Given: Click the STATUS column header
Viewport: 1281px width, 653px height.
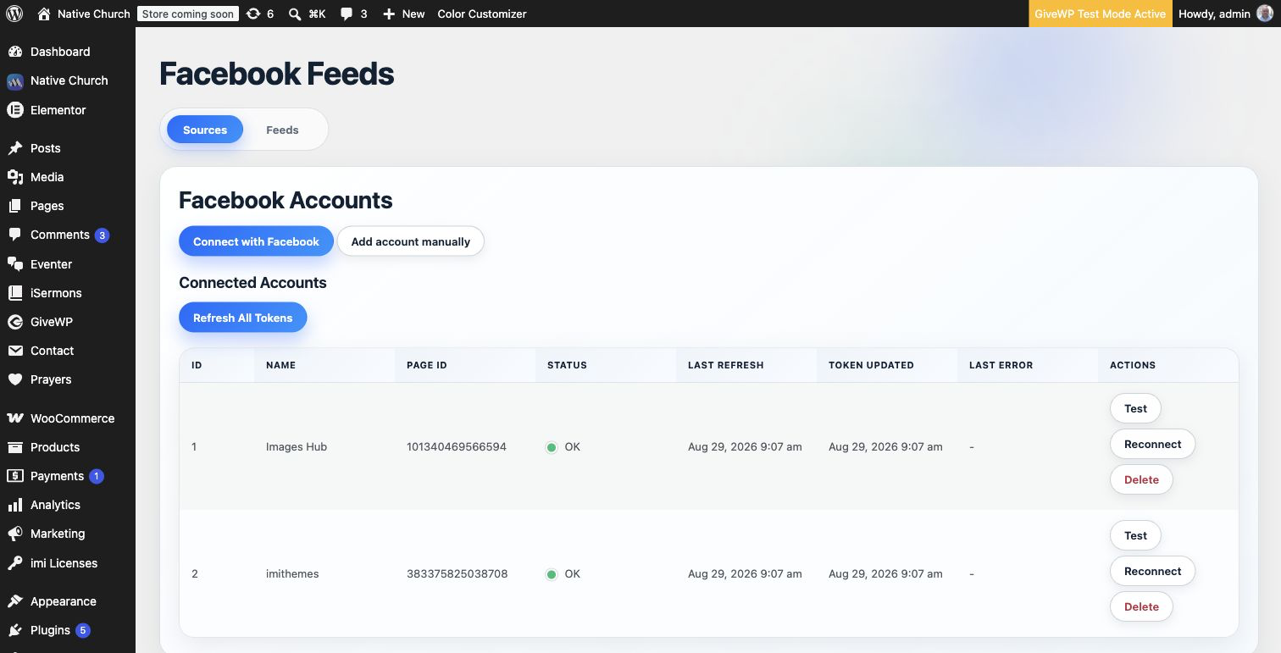Looking at the screenshot, I should [x=567, y=365].
